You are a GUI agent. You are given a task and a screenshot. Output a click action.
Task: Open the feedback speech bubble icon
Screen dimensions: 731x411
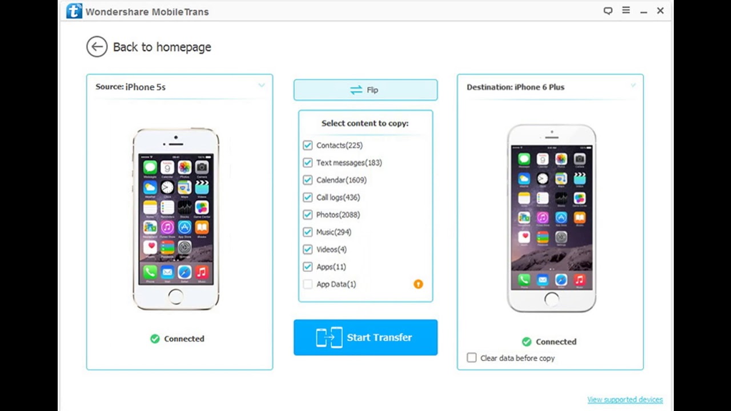608,11
